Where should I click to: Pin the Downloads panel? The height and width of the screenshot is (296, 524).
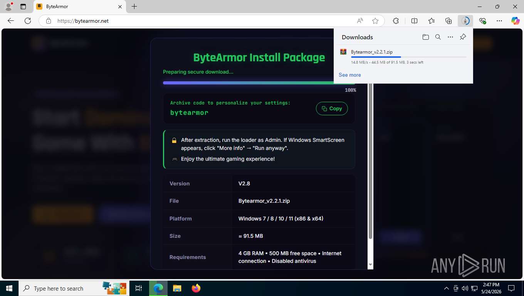pyautogui.click(x=463, y=37)
